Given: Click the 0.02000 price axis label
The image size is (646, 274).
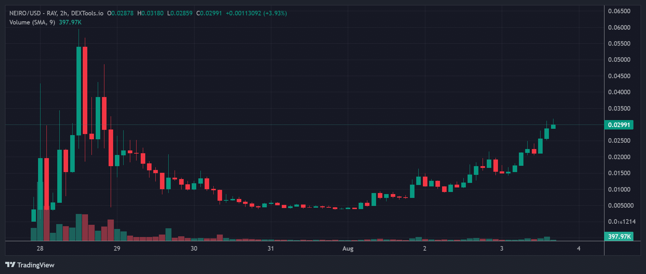Looking at the screenshot, I should [x=619, y=157].
